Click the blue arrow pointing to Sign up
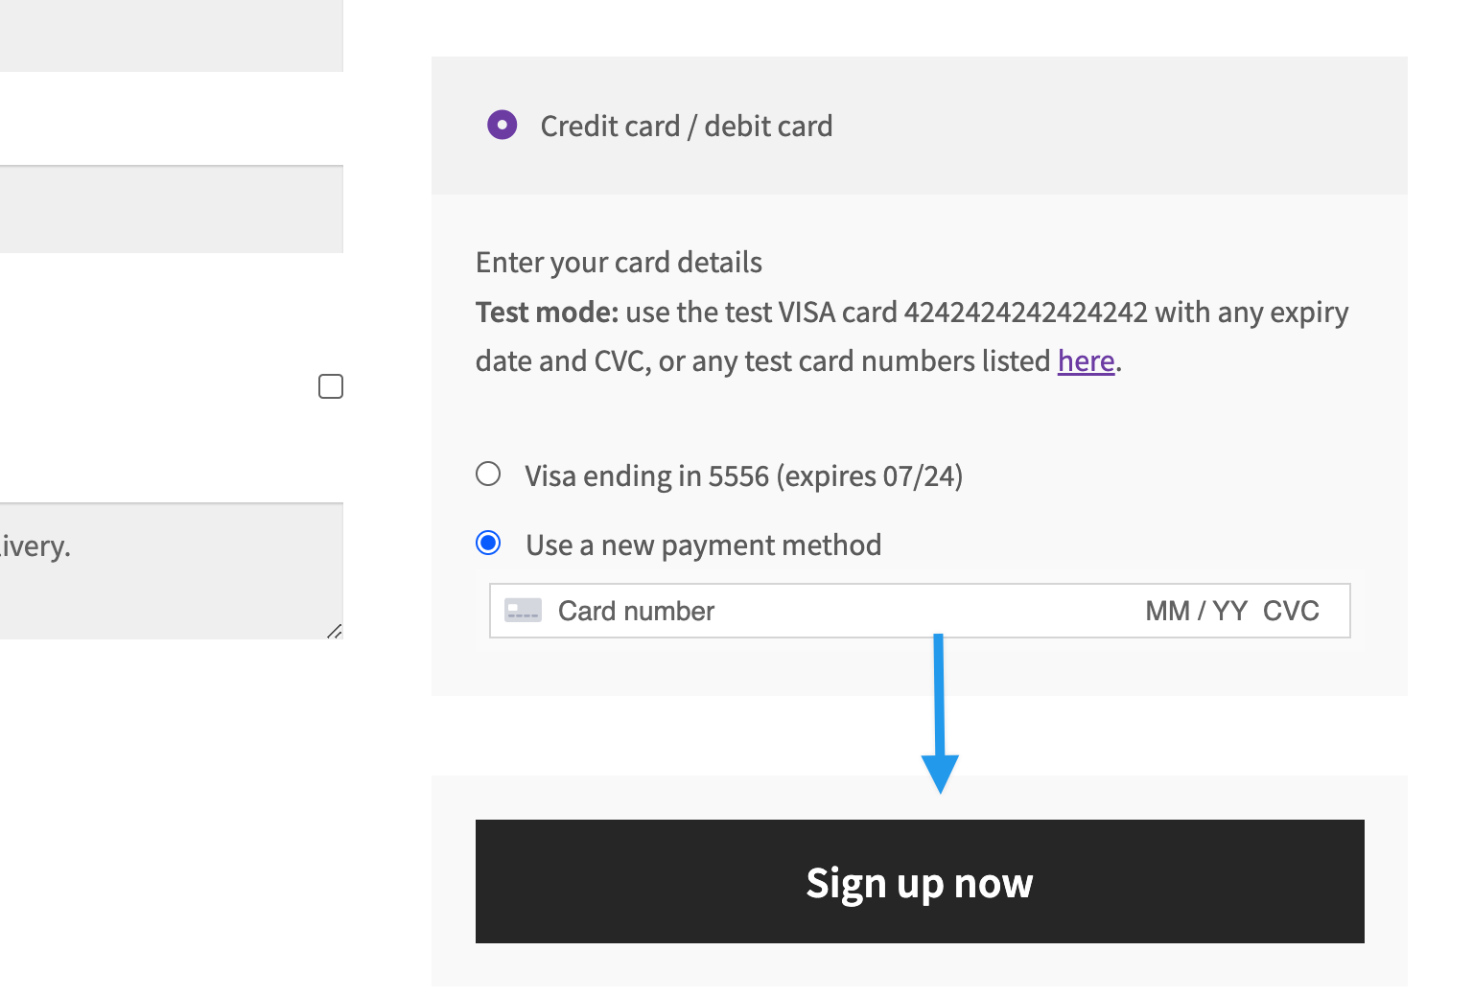The image size is (1473, 997). 940,714
